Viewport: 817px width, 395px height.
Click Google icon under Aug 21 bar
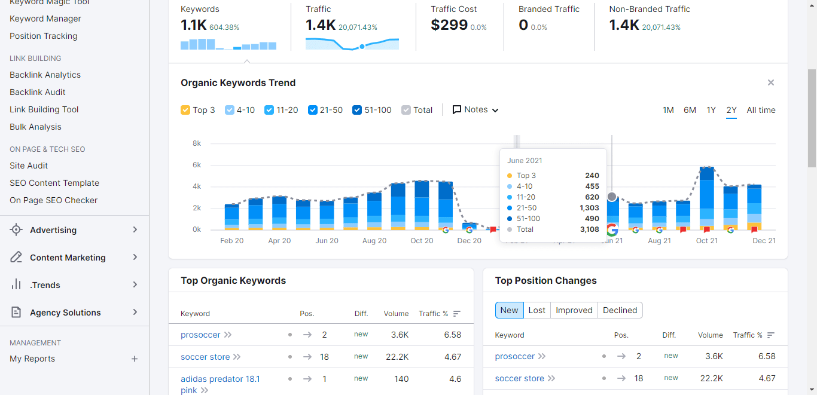pyautogui.click(x=659, y=229)
